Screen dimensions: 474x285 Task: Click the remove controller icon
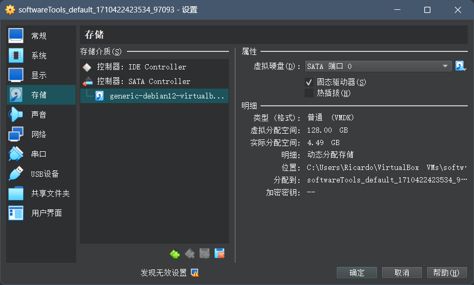click(190, 253)
